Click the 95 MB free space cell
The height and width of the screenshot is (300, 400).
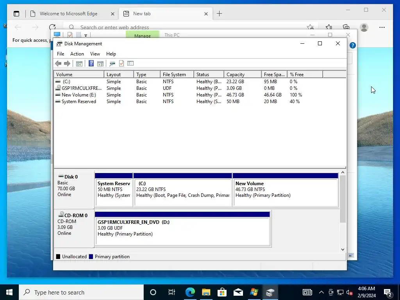pyautogui.click(x=270, y=82)
